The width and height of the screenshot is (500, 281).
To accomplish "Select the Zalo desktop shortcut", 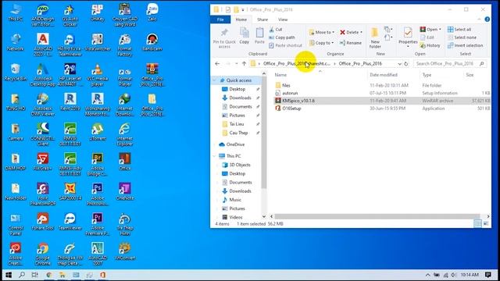I will coord(152,12).
